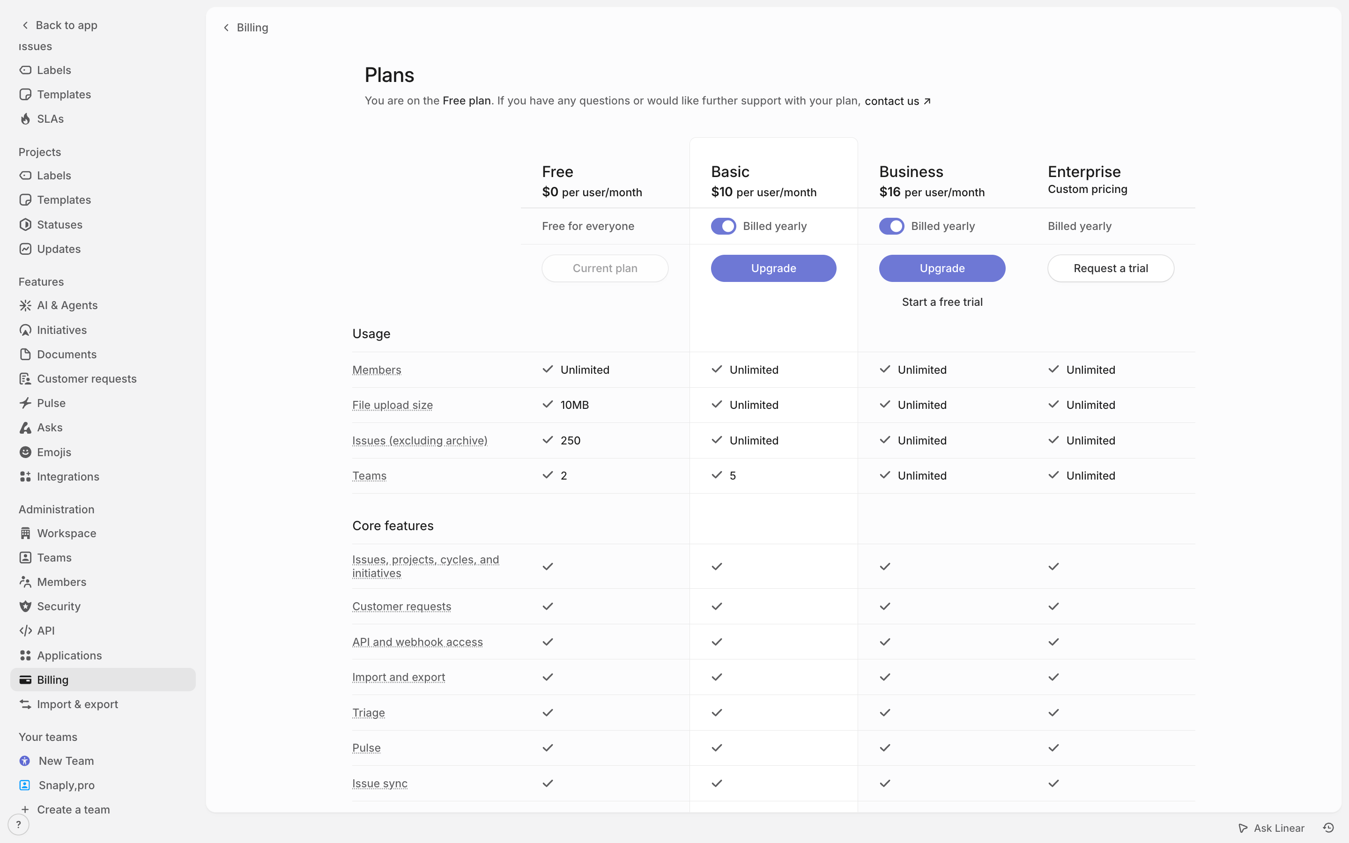Screen dimensions: 1349x843
Task: Click the Applications icon
Action: (x=25, y=656)
